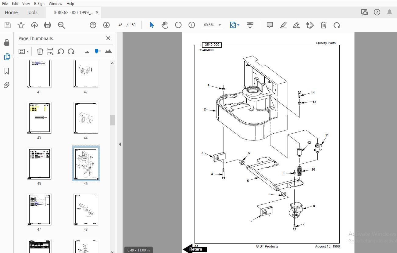This screenshot has width=397, height=253.
Task: Open the View menu
Action: [x=26, y=3]
